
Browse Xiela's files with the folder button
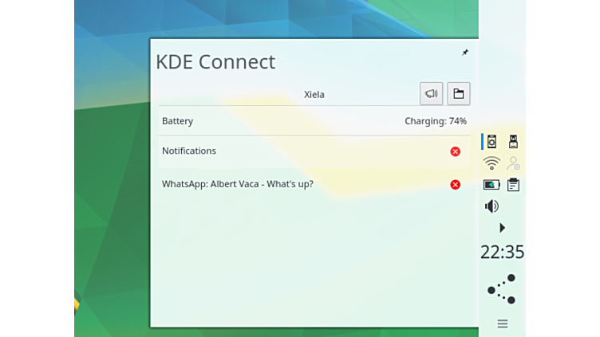click(x=458, y=94)
